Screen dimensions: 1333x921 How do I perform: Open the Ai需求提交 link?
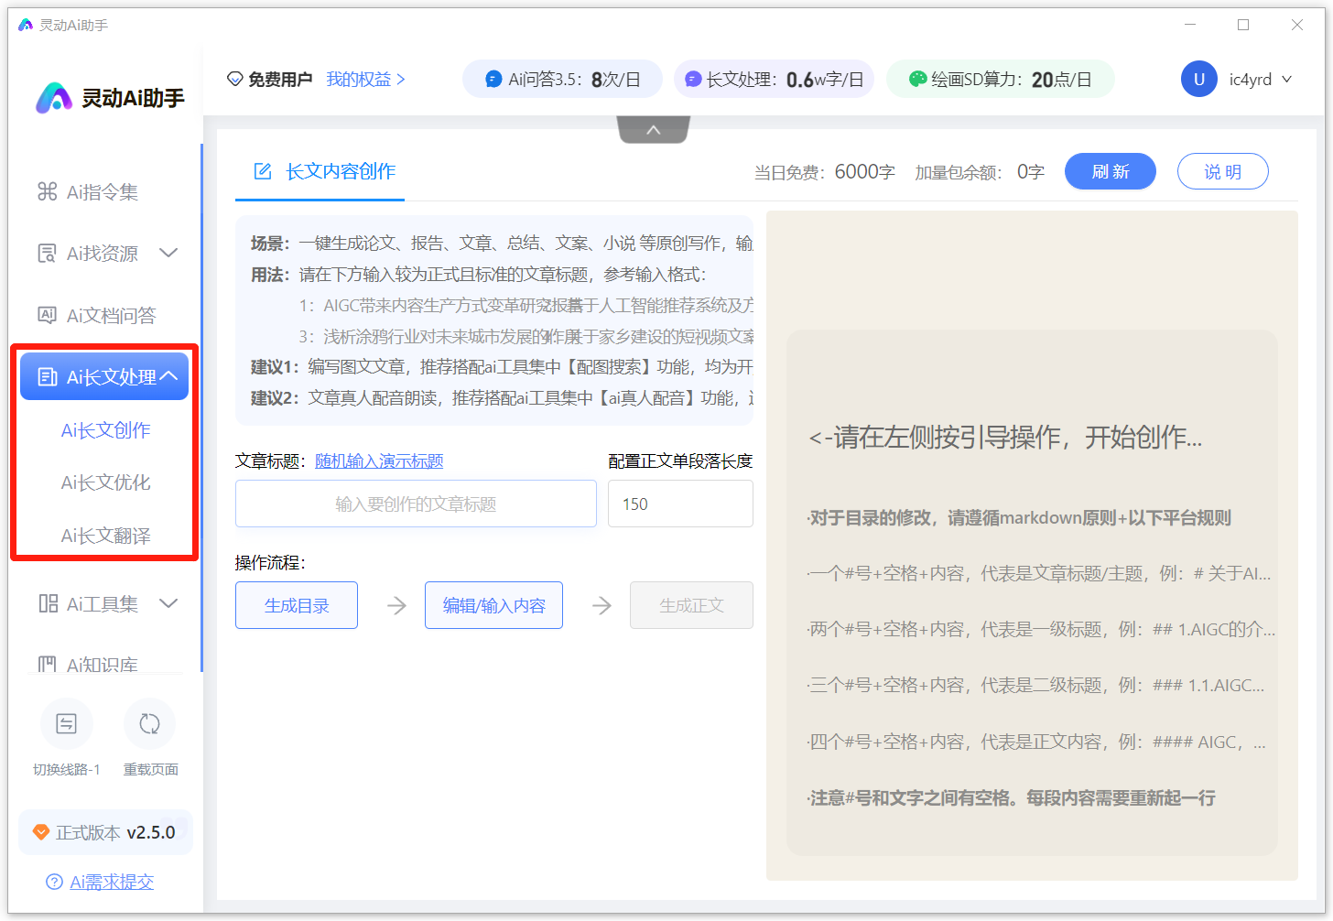[x=112, y=882]
